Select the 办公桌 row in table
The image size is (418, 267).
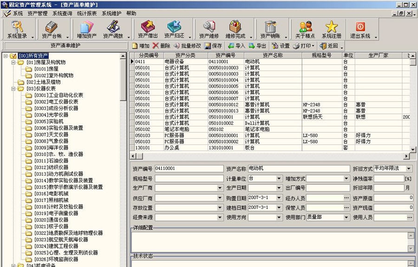pos(269,148)
